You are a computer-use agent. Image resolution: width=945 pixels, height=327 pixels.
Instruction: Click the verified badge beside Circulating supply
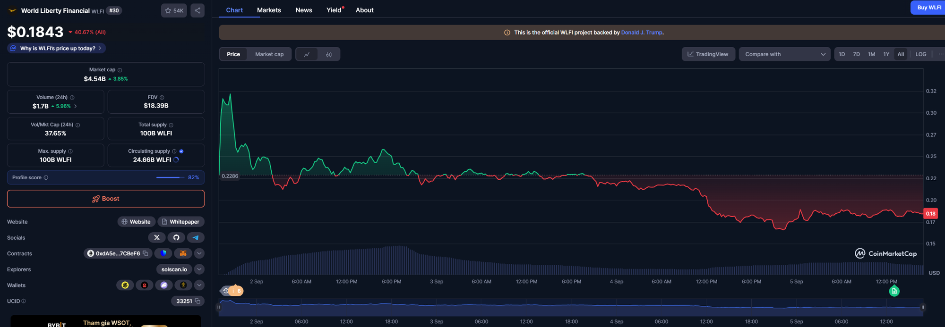click(181, 151)
